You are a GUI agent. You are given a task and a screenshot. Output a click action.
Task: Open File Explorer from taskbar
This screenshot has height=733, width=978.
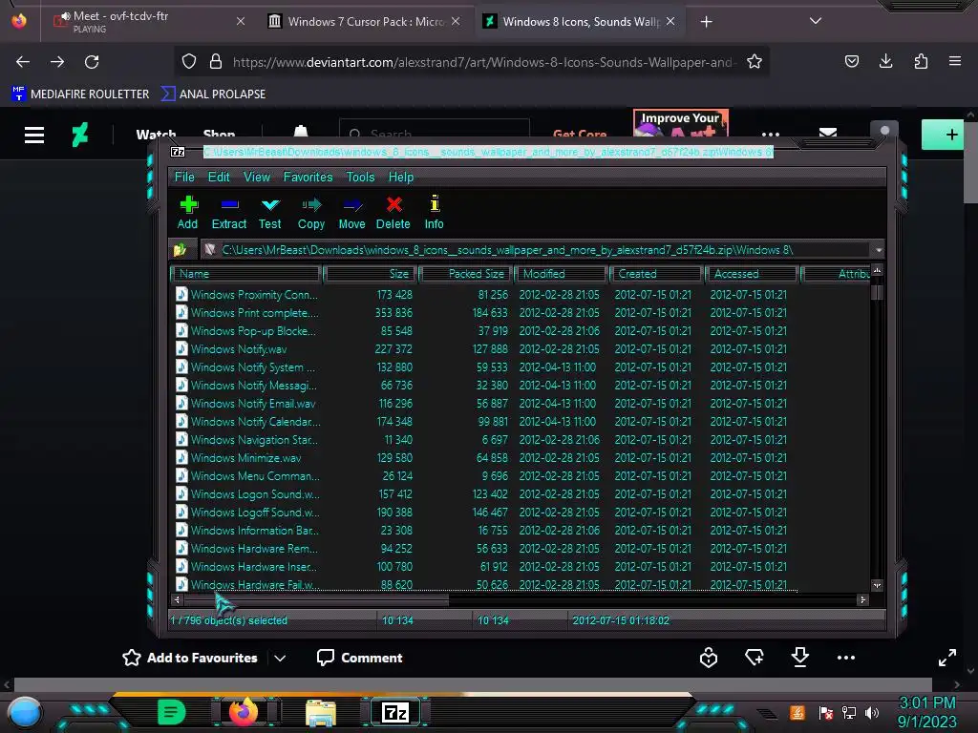pos(321,712)
